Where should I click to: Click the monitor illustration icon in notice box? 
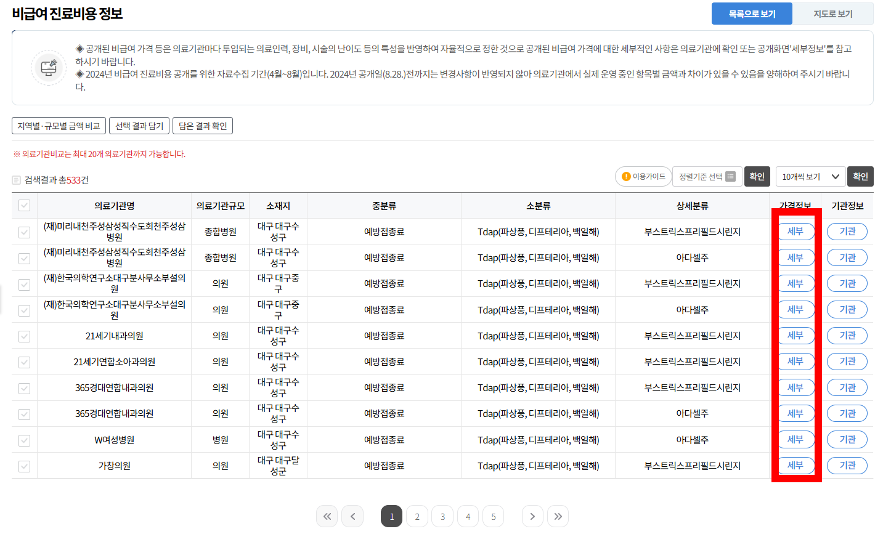click(48, 67)
